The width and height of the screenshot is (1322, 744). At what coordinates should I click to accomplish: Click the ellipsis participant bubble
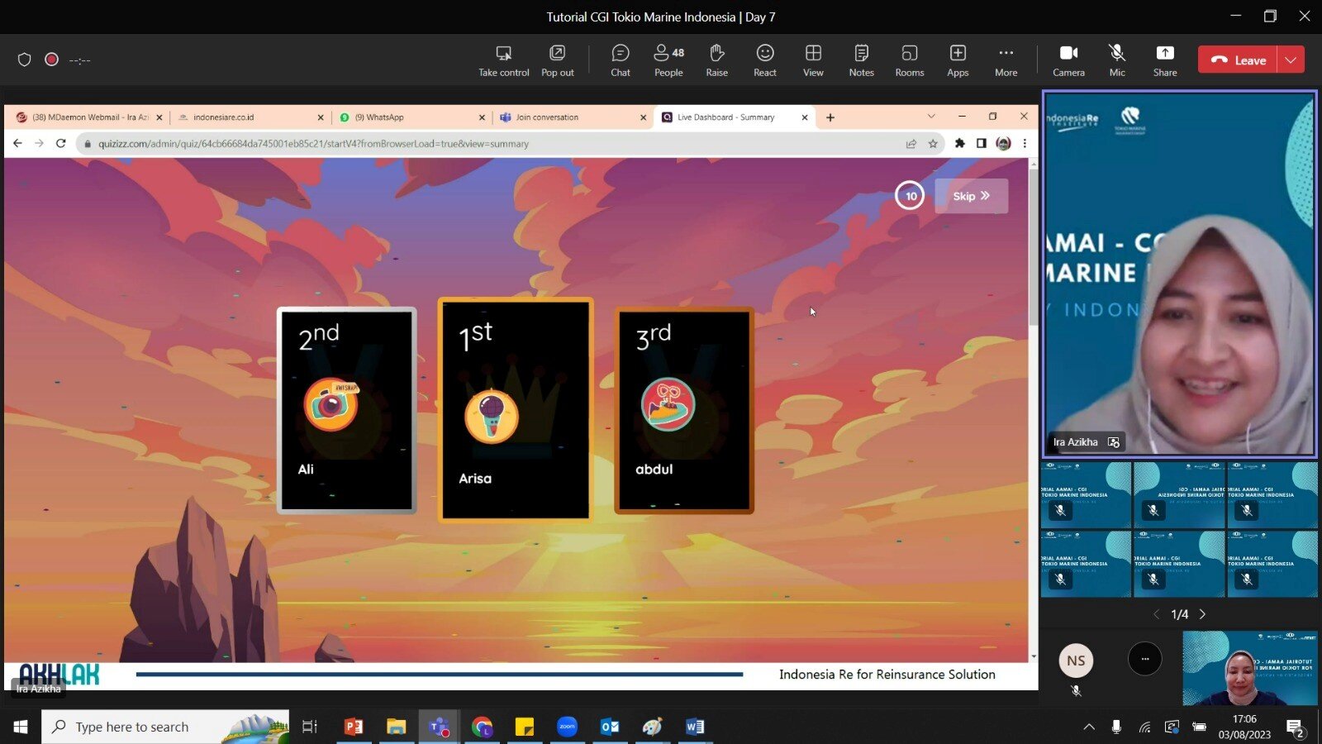(1144, 659)
